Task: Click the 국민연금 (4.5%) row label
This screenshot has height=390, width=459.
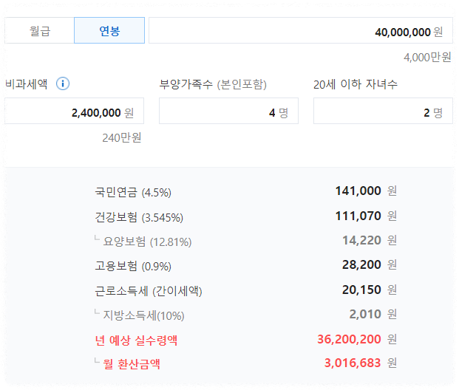Action: pos(133,192)
